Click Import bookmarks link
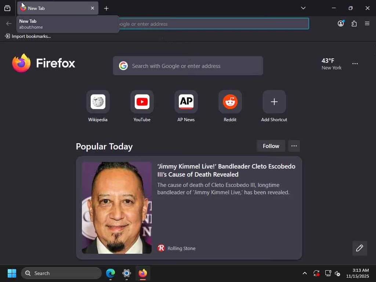This screenshot has width=376, height=282. (x=28, y=36)
